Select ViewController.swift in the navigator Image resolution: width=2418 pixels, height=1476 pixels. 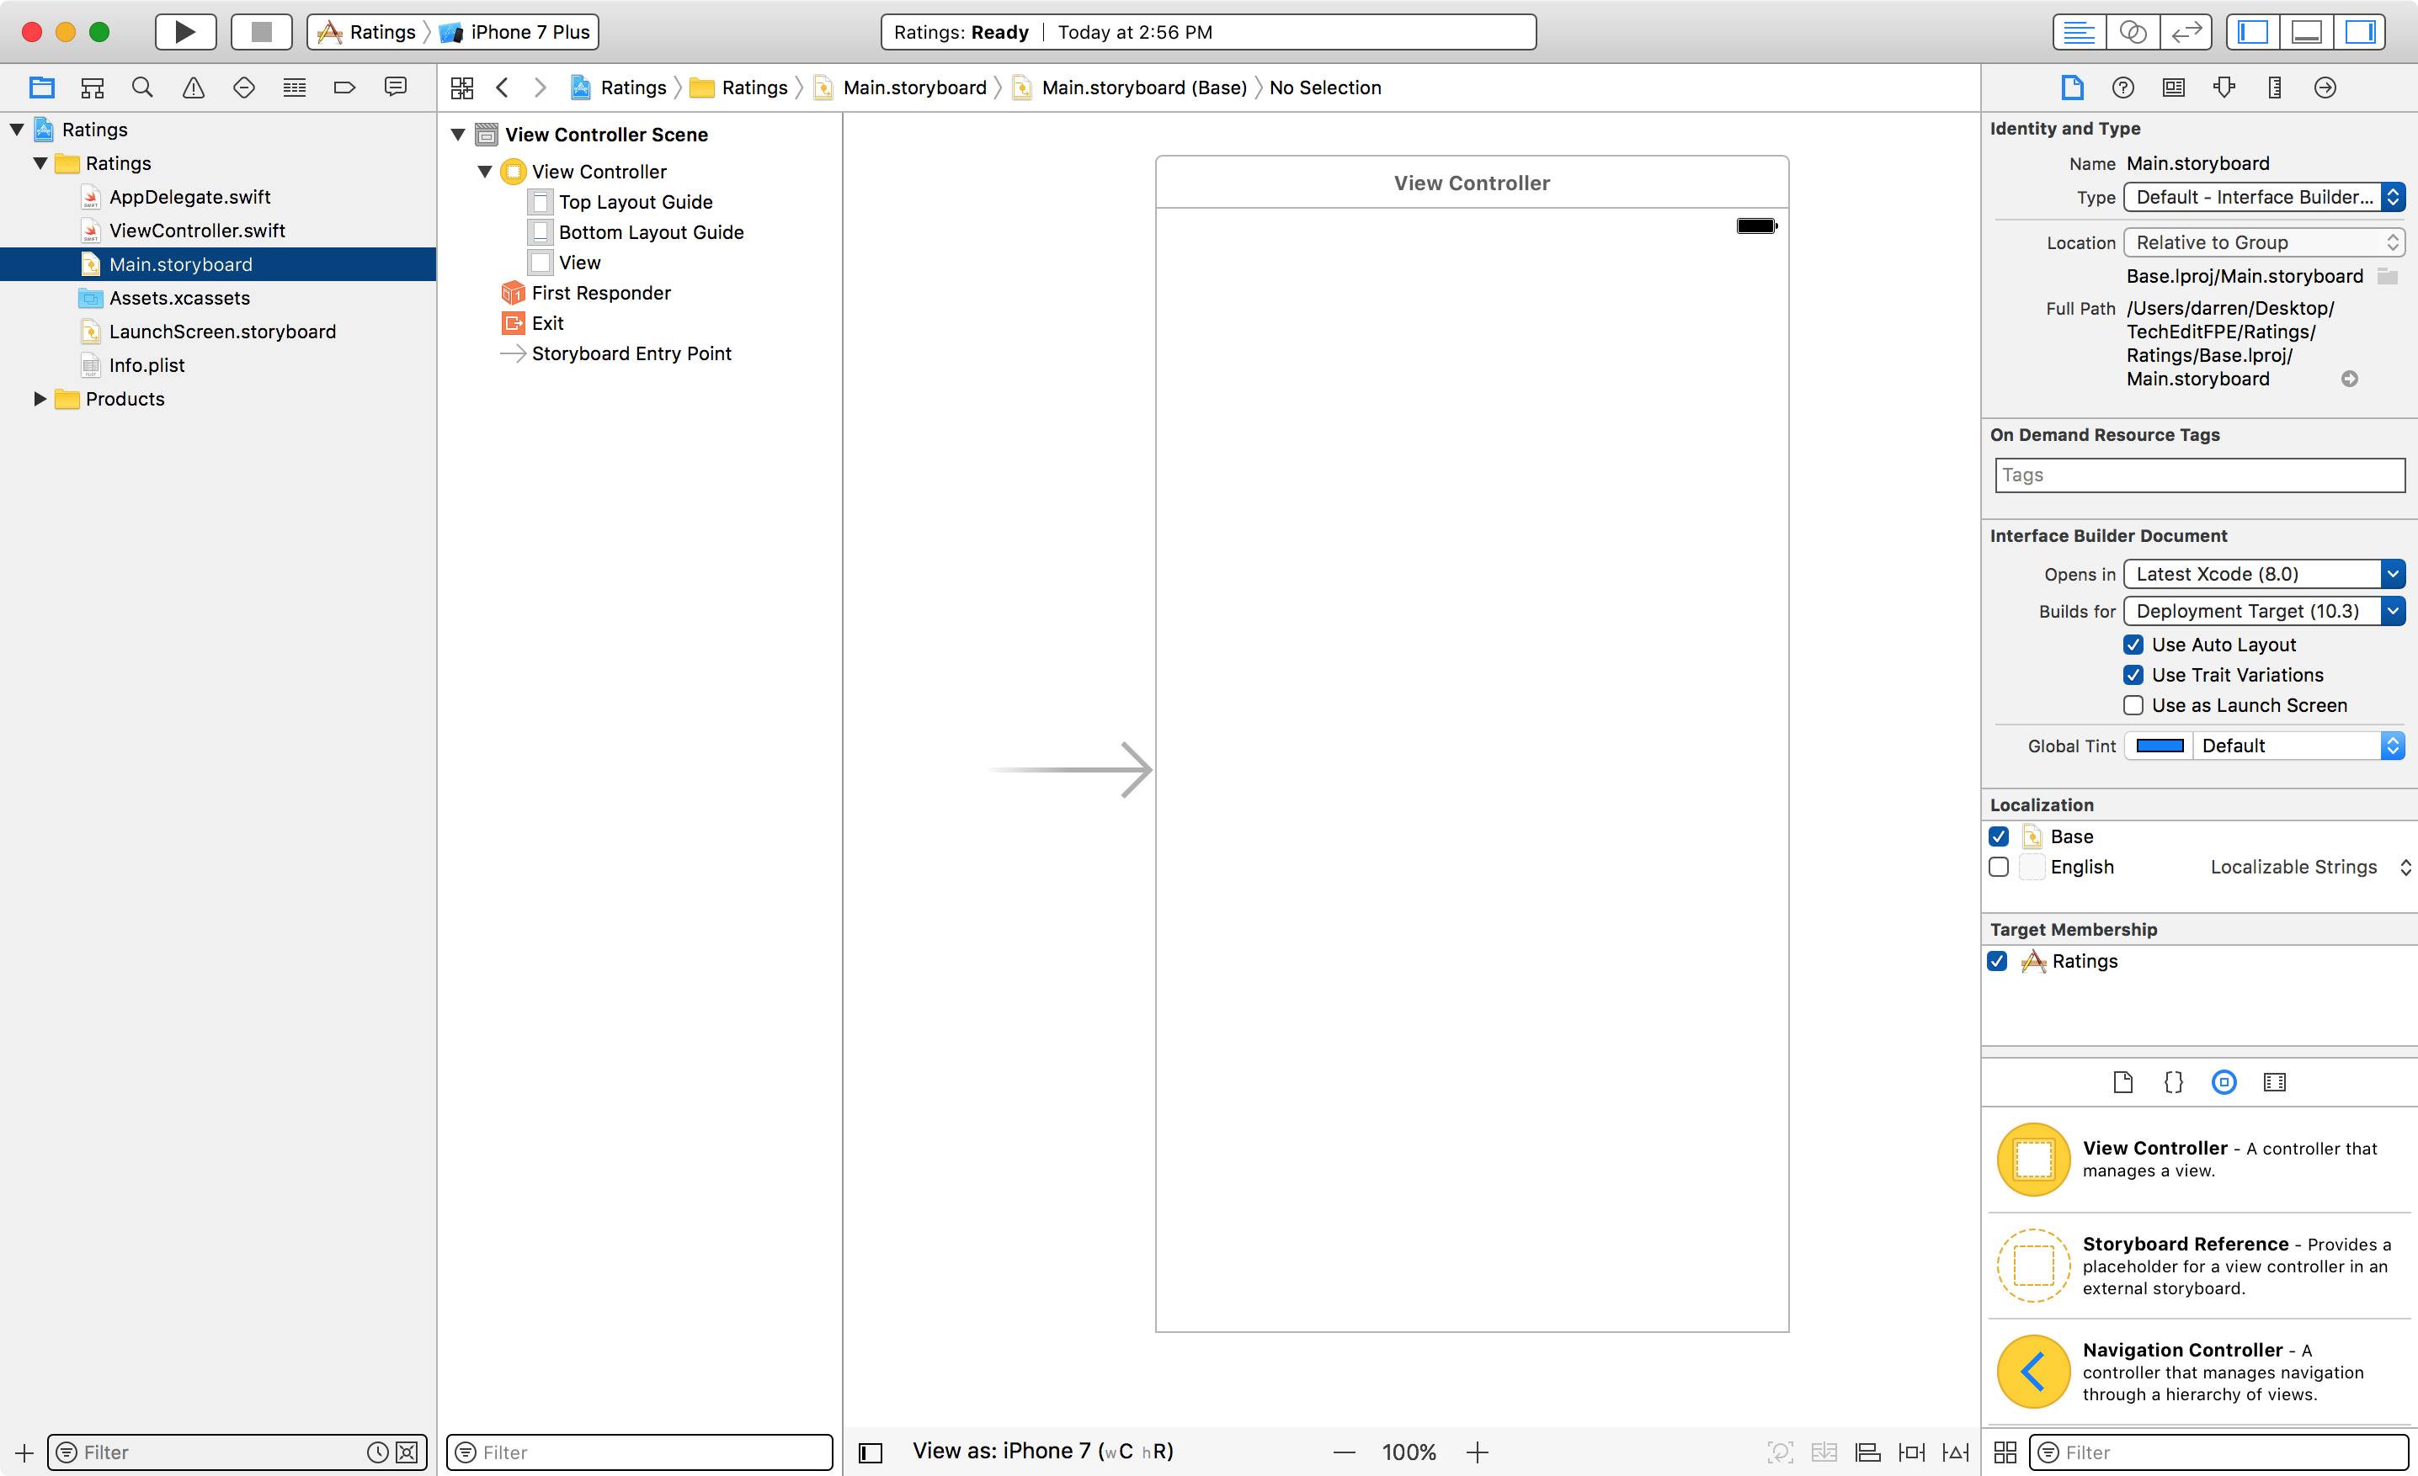tap(196, 231)
